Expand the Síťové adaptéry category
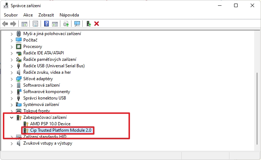The height and width of the screenshot is (160, 261). click(11, 79)
